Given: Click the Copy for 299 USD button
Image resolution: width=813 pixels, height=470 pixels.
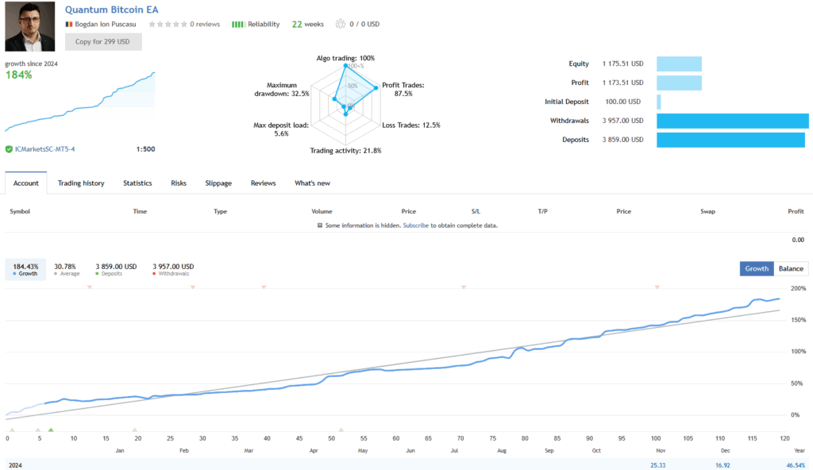Looking at the screenshot, I should click(x=103, y=41).
